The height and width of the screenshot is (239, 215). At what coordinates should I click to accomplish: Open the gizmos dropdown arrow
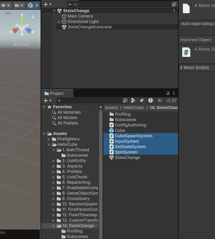click(x=37, y=5)
